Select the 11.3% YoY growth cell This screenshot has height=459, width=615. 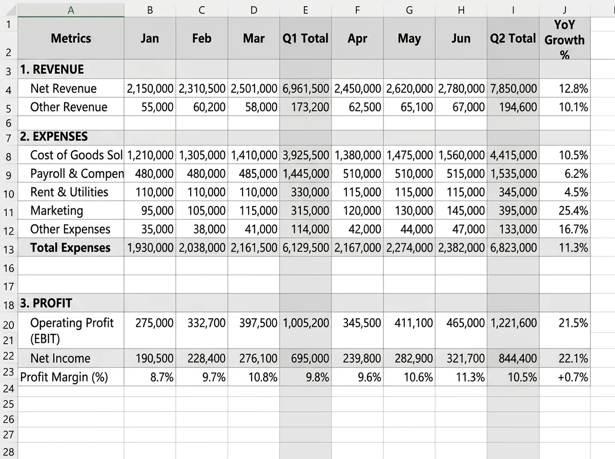coord(565,248)
